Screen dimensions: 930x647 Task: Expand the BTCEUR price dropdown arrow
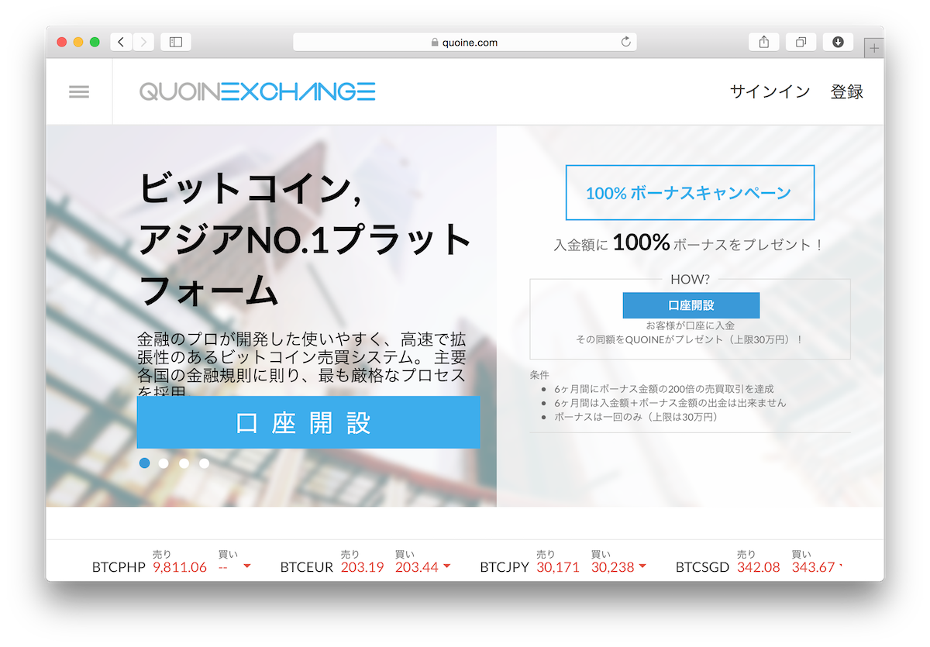tap(446, 566)
